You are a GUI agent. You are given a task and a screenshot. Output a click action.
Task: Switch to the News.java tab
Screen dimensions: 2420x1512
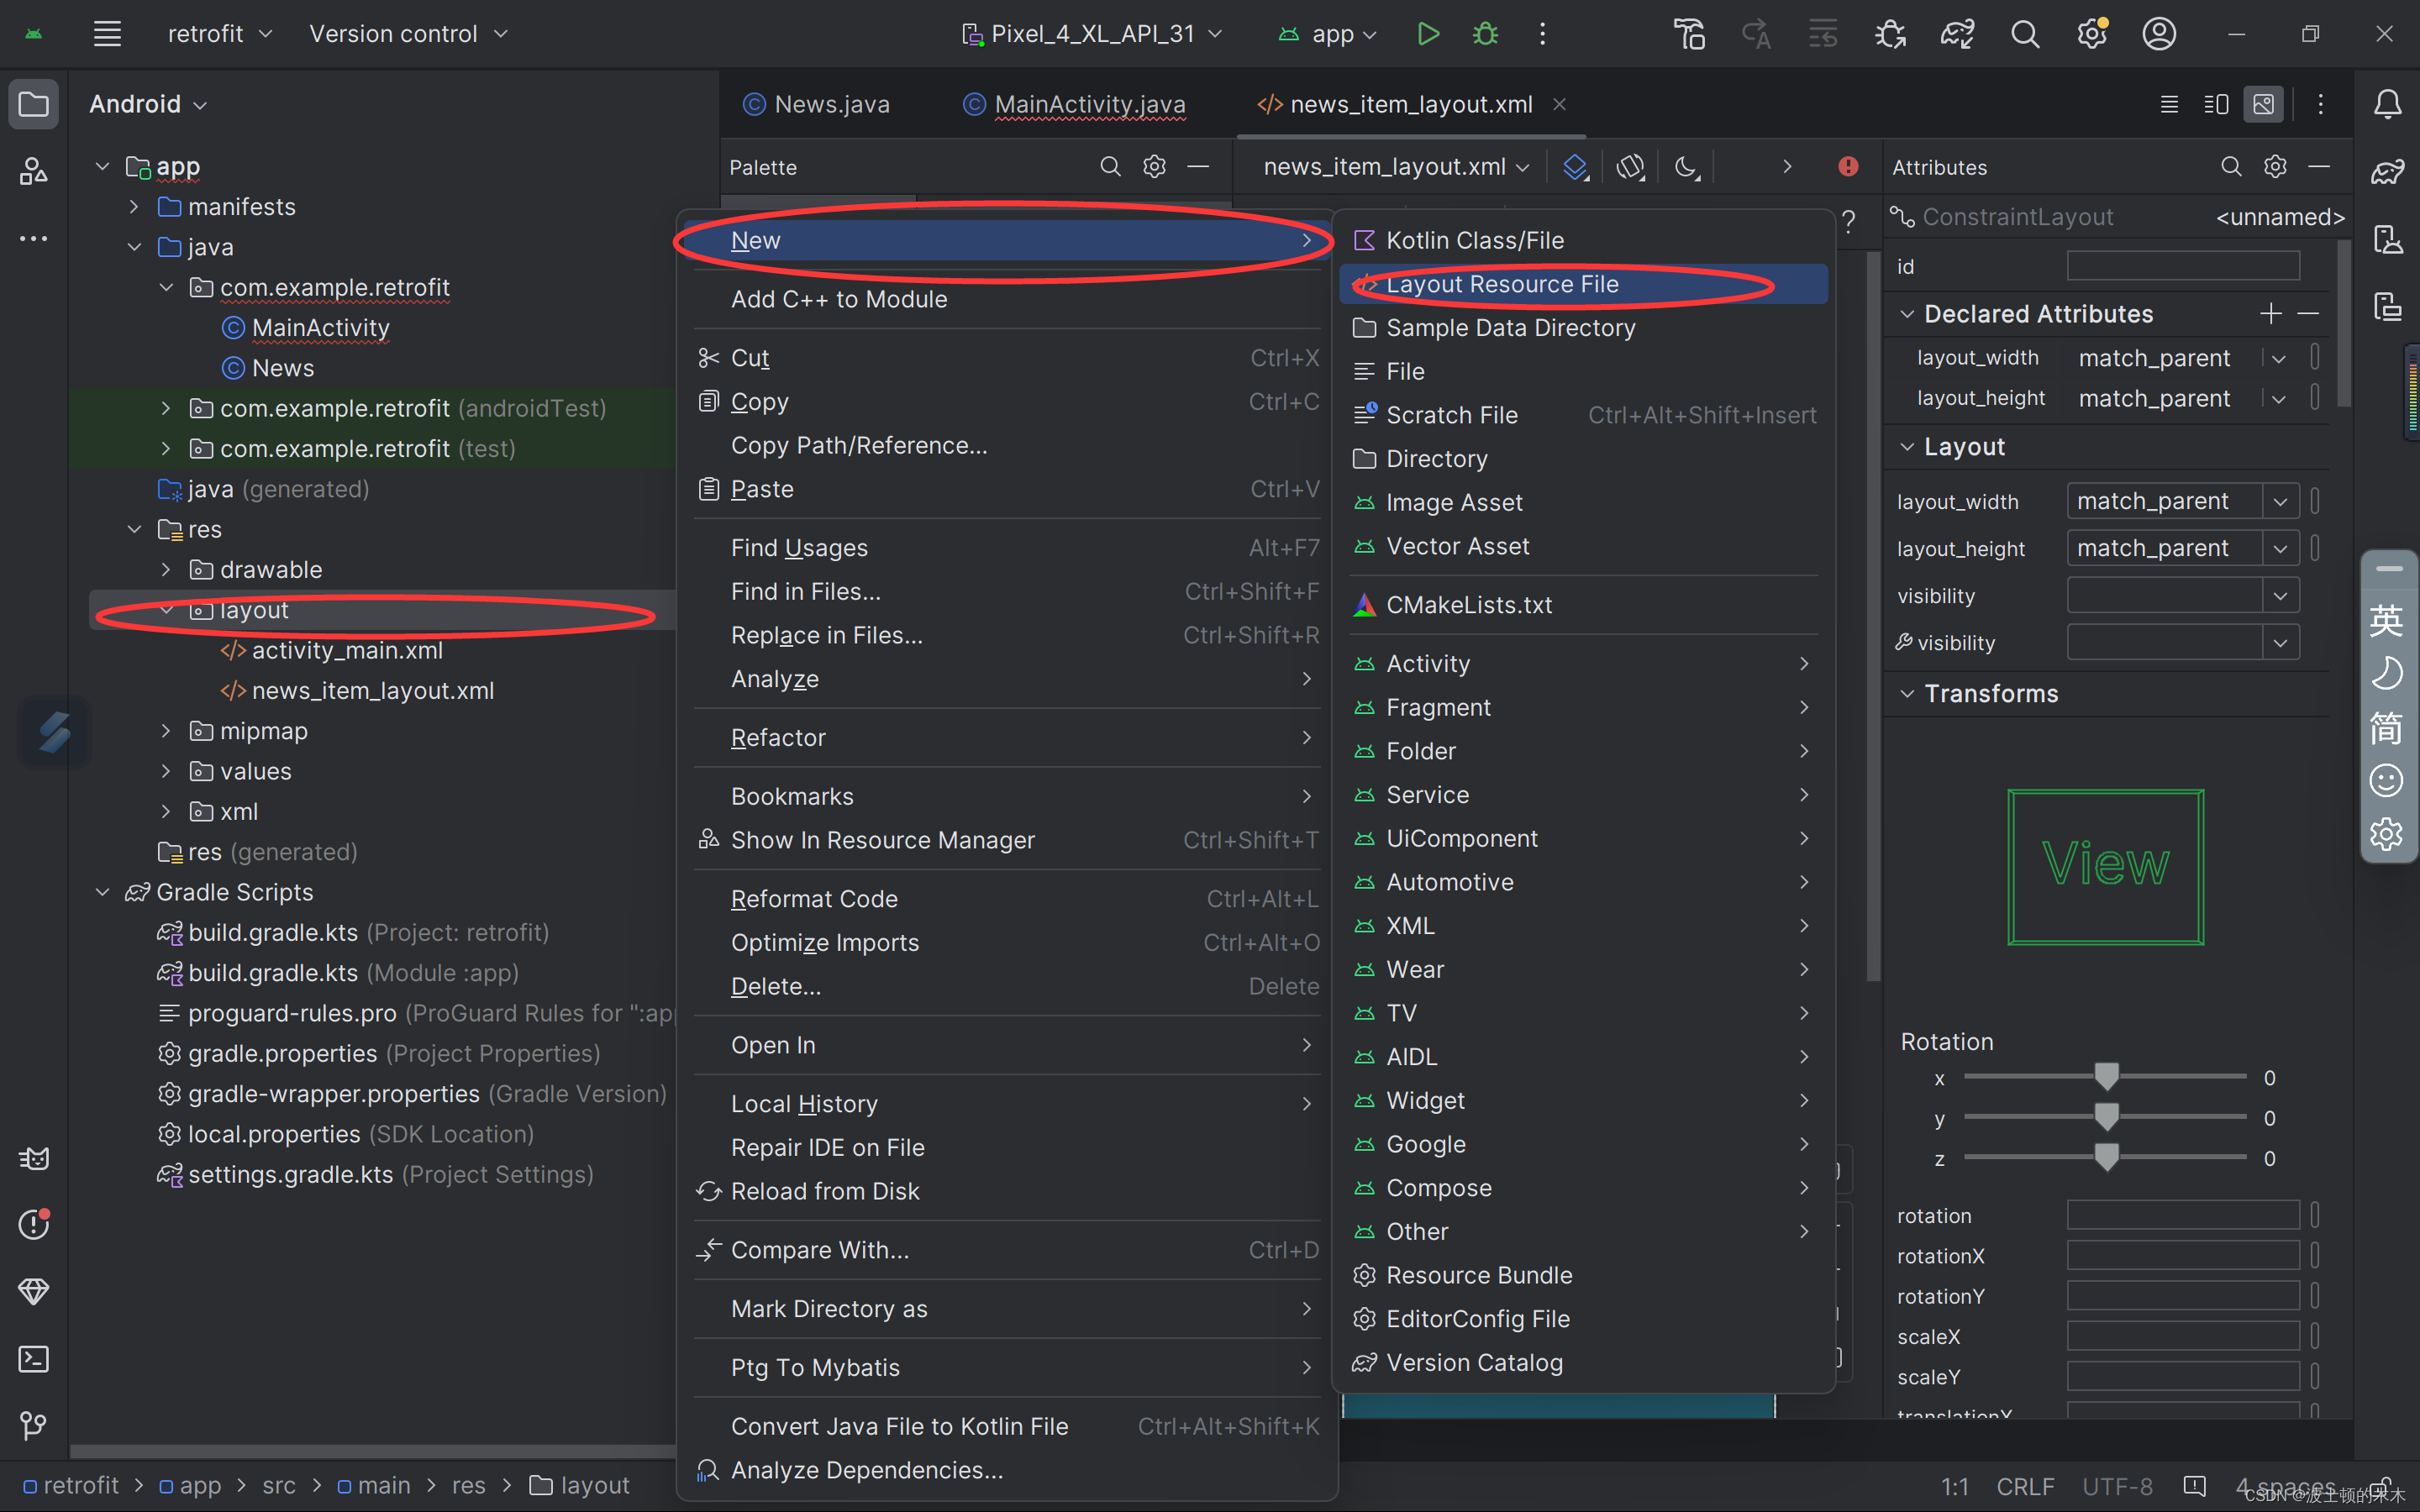point(817,104)
